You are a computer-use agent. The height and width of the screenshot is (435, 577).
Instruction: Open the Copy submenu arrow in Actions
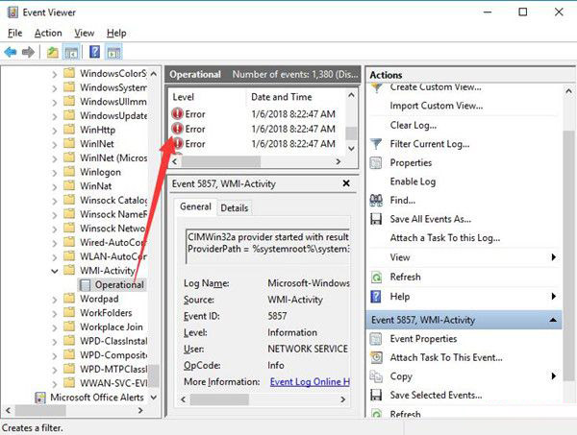click(554, 375)
